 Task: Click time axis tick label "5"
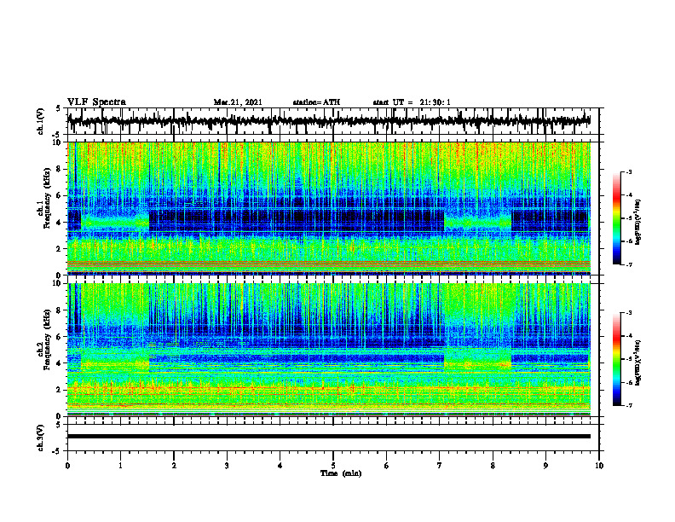pyautogui.click(x=333, y=466)
